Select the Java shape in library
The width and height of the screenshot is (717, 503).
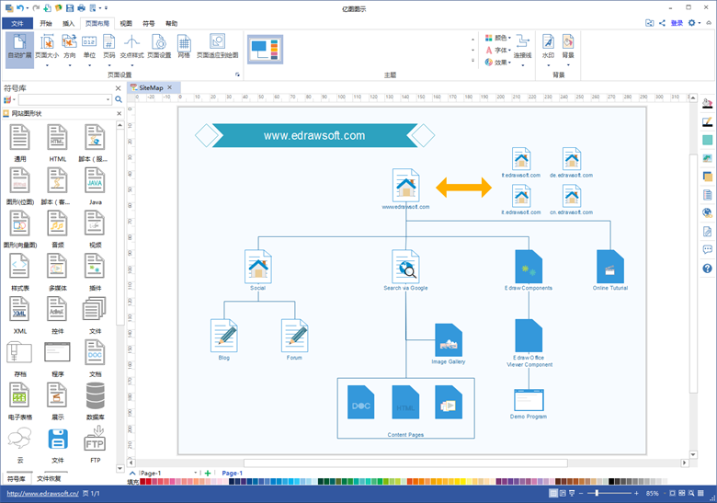(95, 186)
